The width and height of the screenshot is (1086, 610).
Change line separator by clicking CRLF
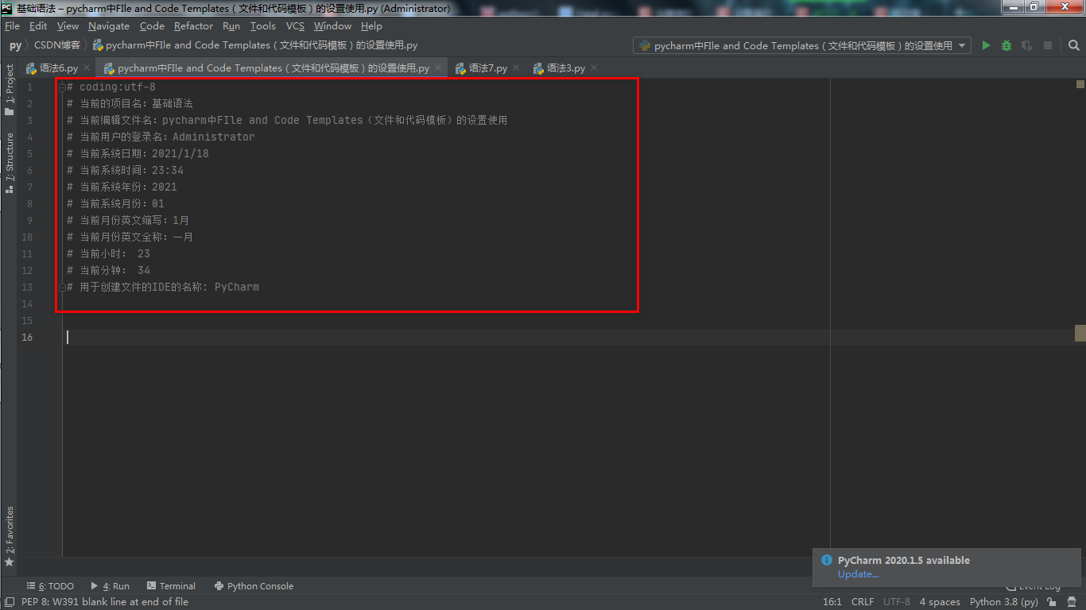coord(863,602)
